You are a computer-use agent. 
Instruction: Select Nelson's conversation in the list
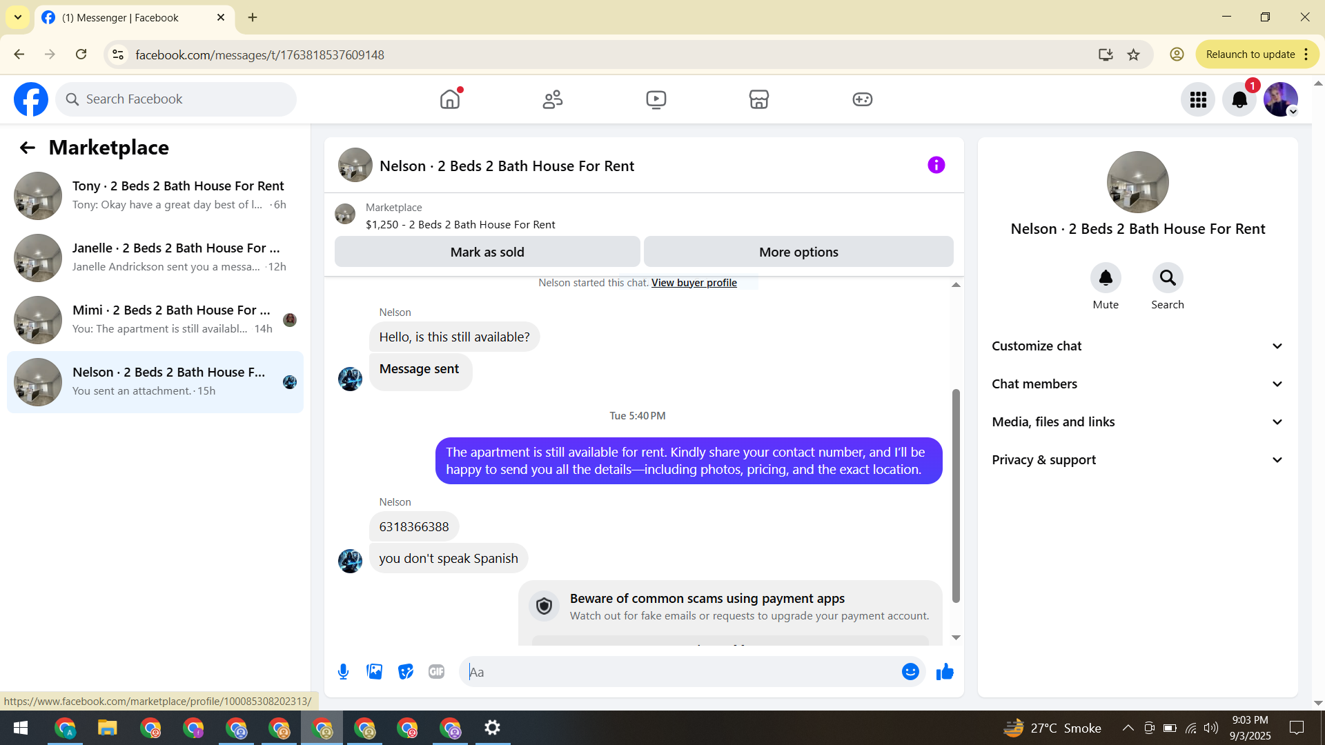(155, 382)
